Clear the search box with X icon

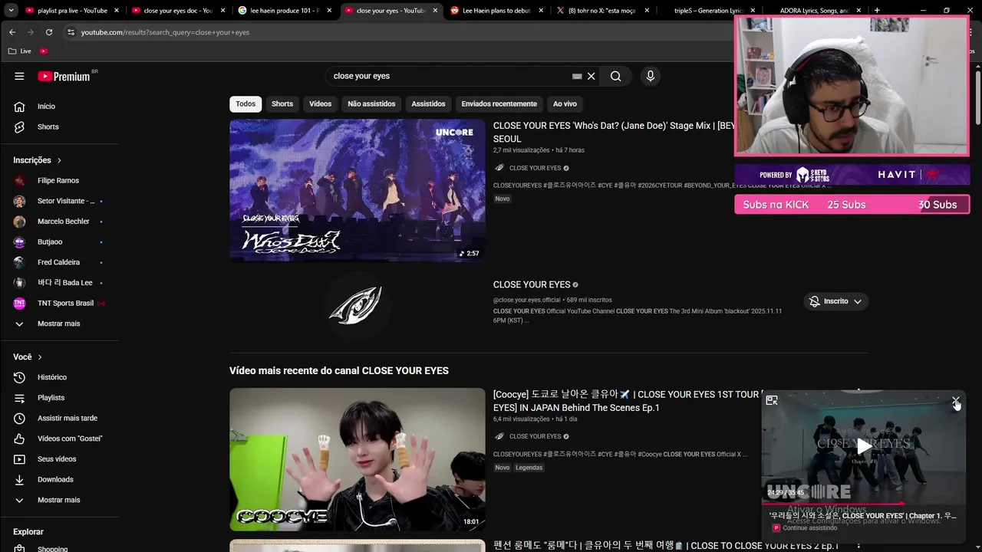click(591, 76)
